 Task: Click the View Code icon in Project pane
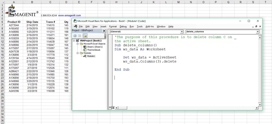coord(75,36)
